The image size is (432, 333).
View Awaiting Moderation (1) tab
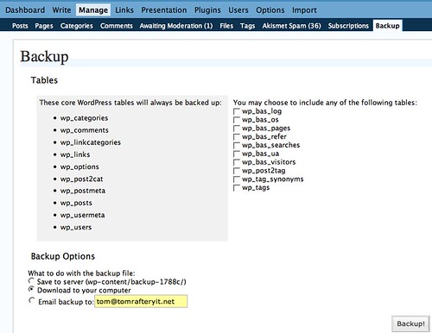176,26
